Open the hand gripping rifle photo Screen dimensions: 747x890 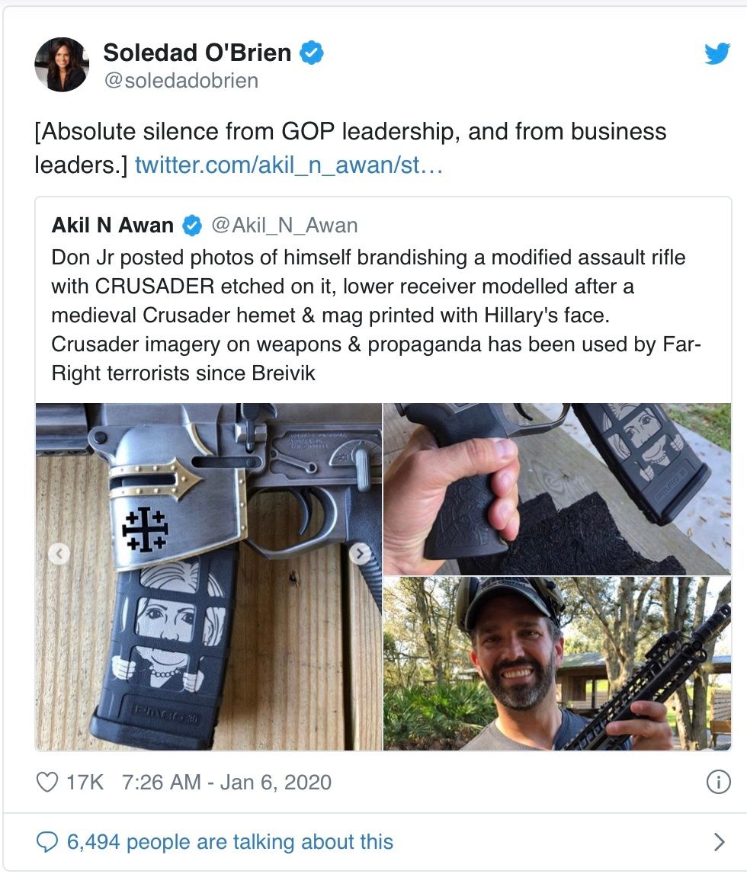tap(556, 489)
